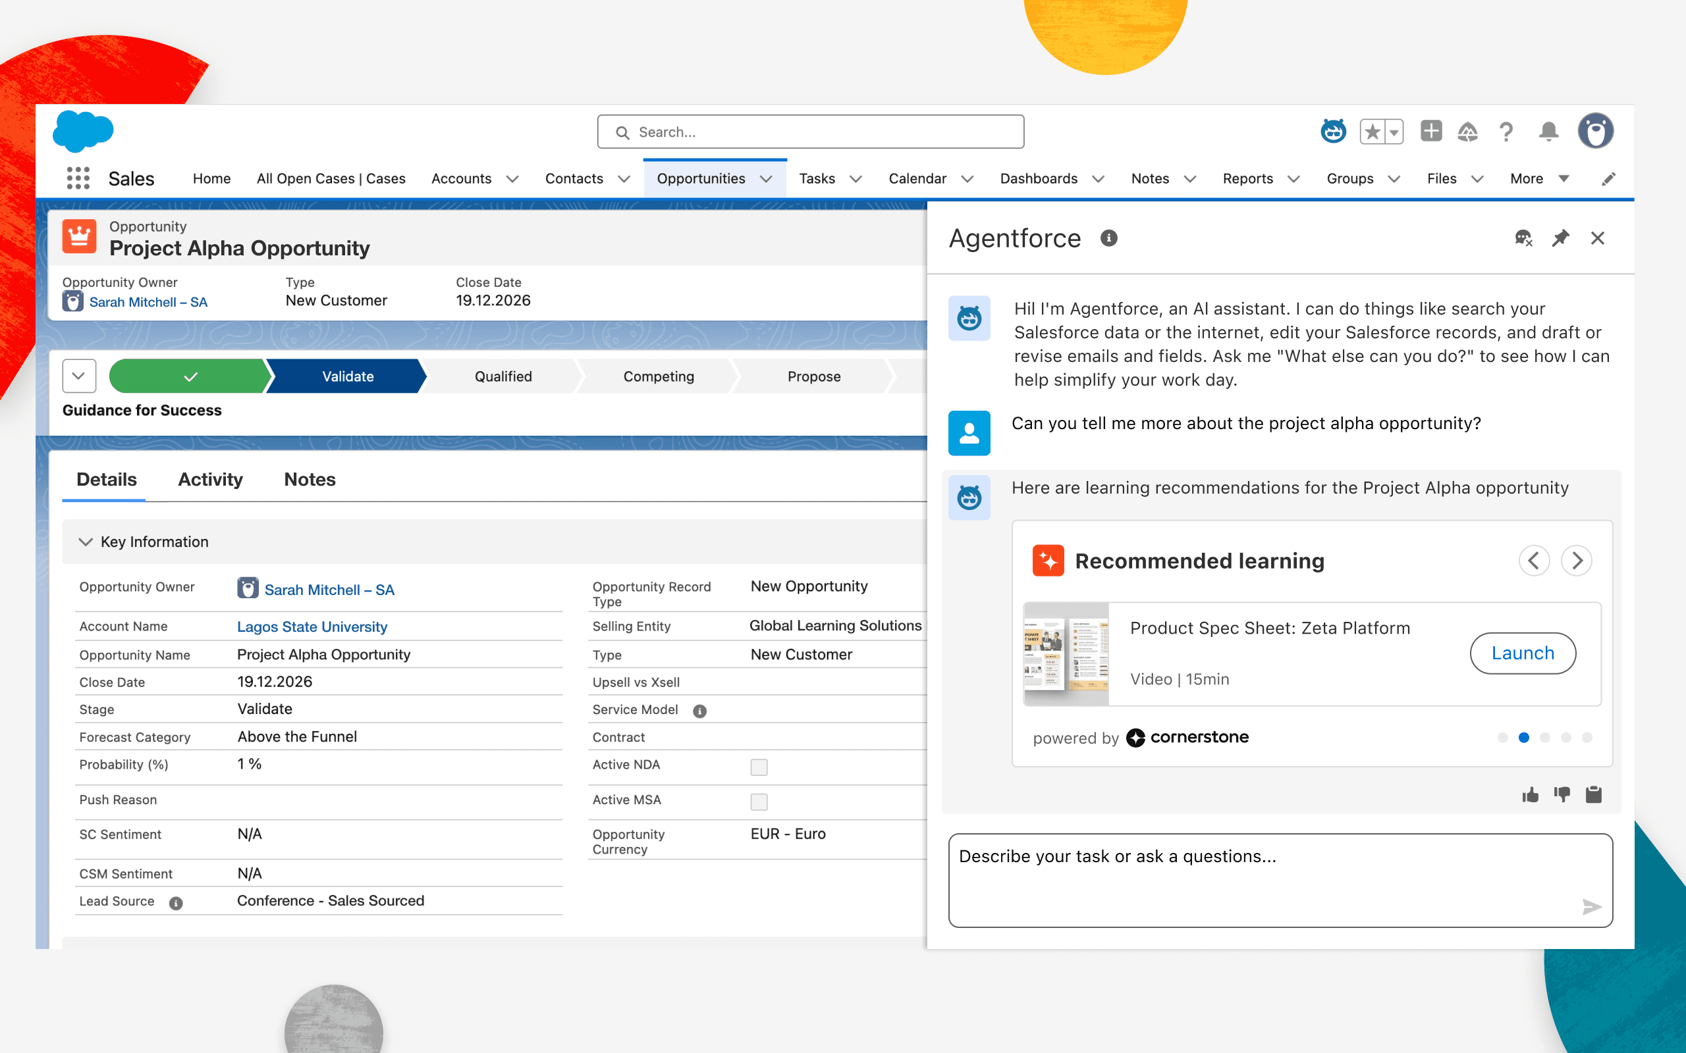Viewport: 1686px width, 1053px height.
Task: Click the Opportunity crown icon
Action: coord(80,237)
